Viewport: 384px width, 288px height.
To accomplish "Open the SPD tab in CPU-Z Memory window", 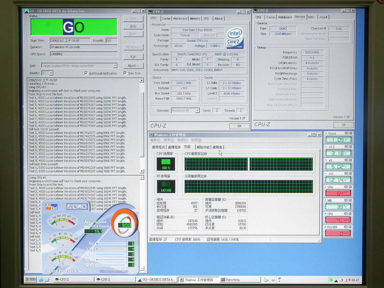I will pyautogui.click(x=311, y=17).
